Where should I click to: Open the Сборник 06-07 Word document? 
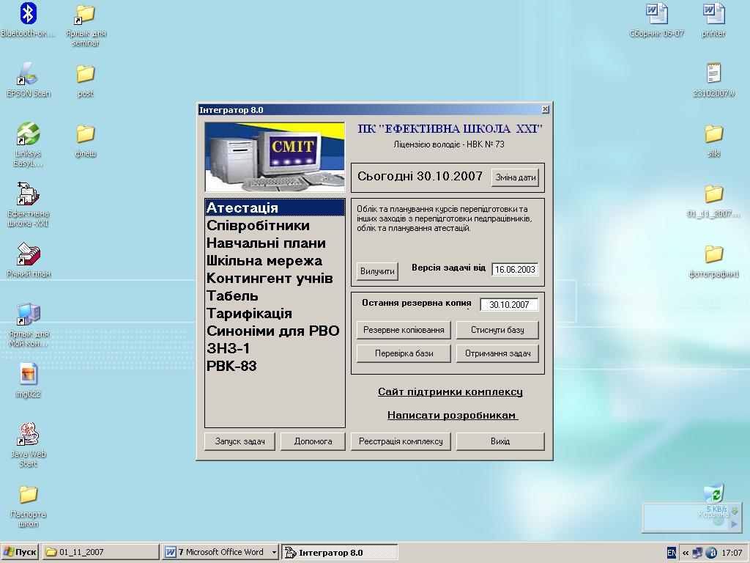(x=657, y=14)
